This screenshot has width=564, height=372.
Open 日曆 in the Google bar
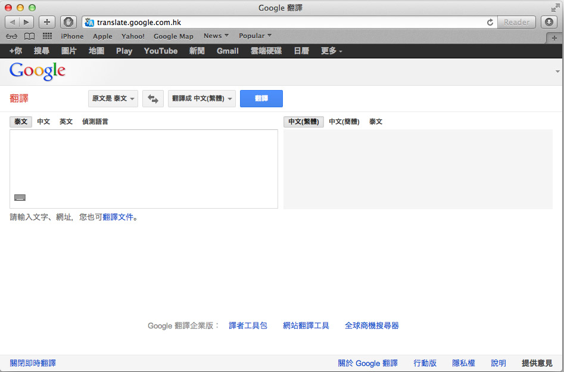click(x=301, y=51)
